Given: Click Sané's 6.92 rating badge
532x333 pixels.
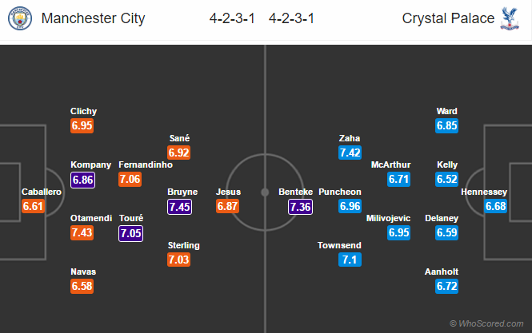Looking at the screenshot, I should (x=179, y=152).
